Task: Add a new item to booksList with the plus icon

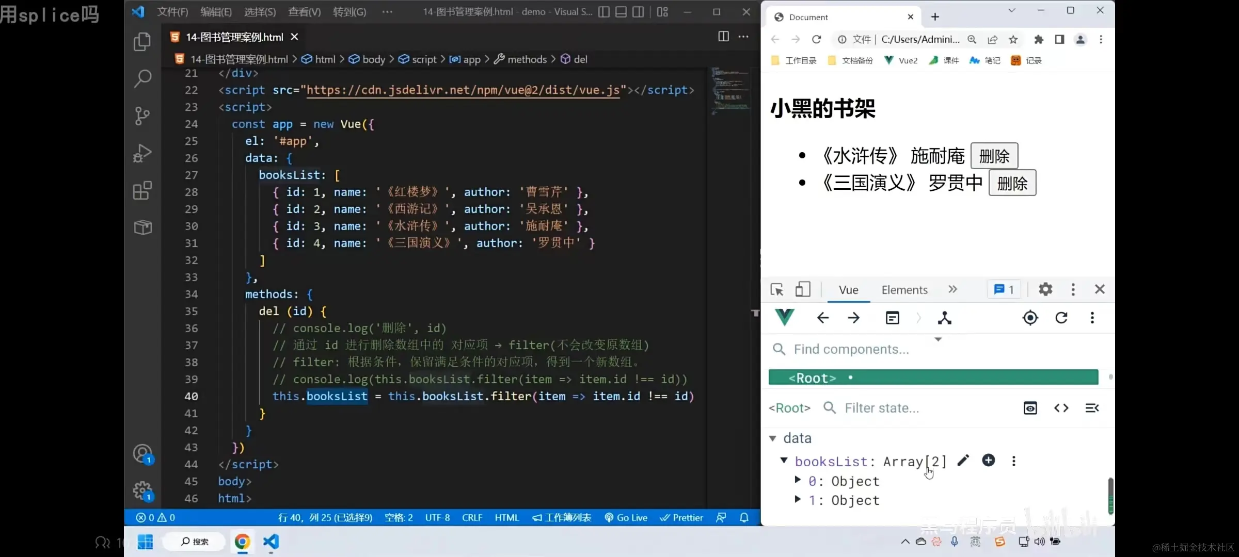Action: pyautogui.click(x=988, y=461)
